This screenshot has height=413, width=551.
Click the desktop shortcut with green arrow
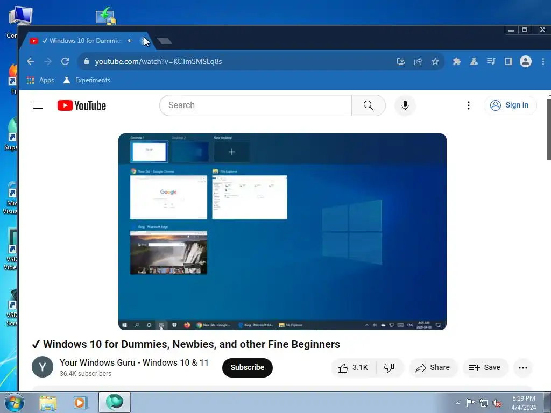click(x=106, y=16)
